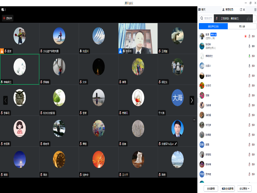
Task: Switch to the 聊天 chat tab
Action: coord(202,10)
